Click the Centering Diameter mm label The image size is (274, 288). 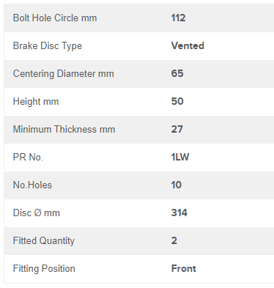pyautogui.click(x=64, y=74)
